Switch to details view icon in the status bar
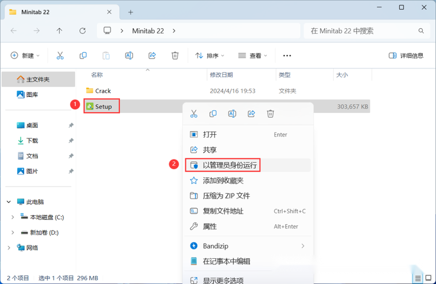436x284 pixels. click(418, 278)
